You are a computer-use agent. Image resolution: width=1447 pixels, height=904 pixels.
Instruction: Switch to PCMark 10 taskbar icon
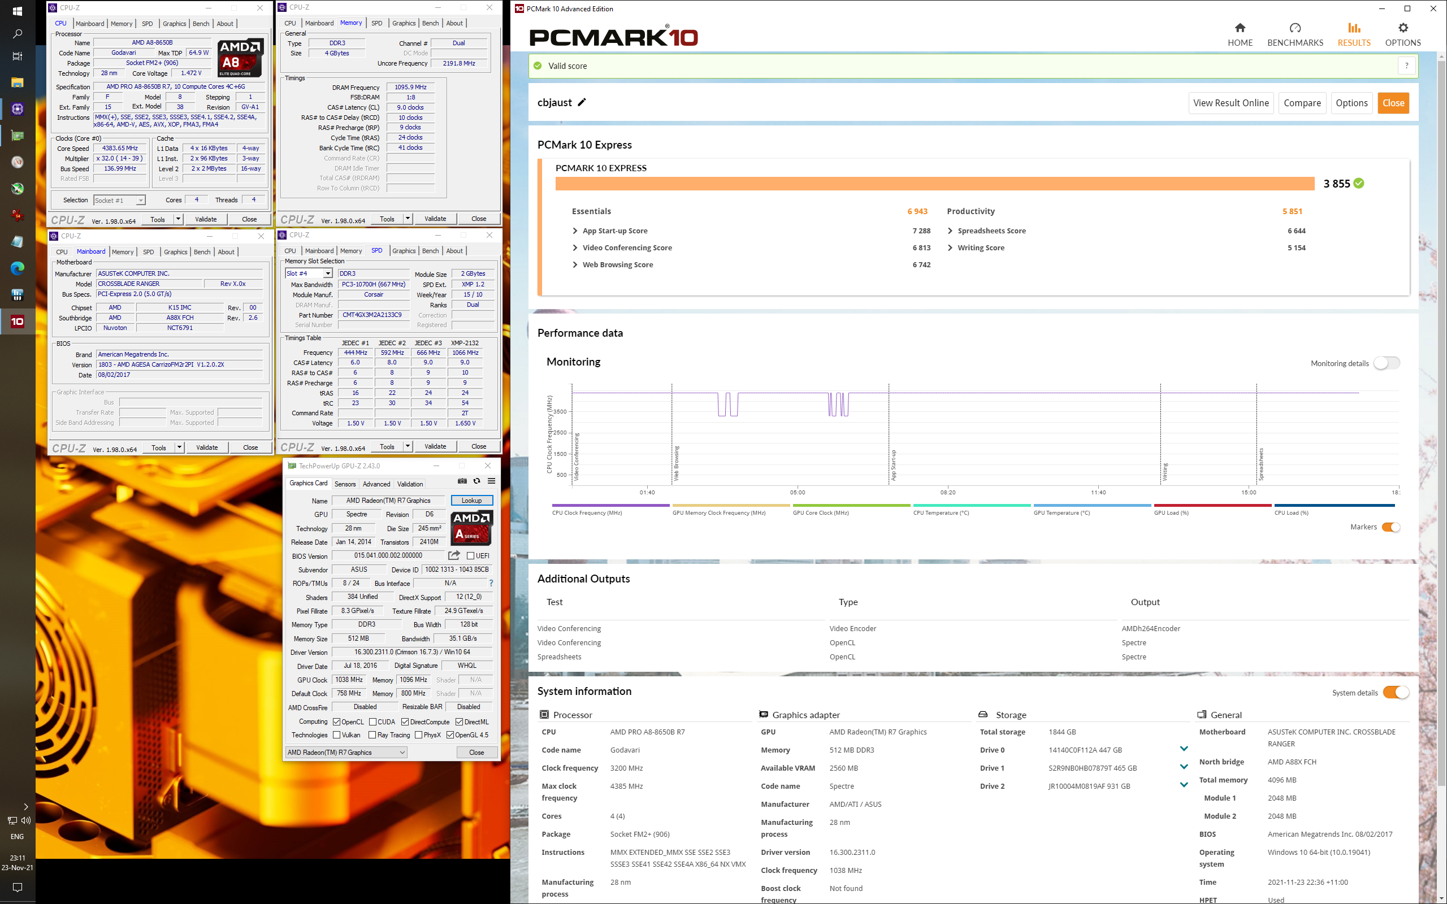(x=18, y=321)
